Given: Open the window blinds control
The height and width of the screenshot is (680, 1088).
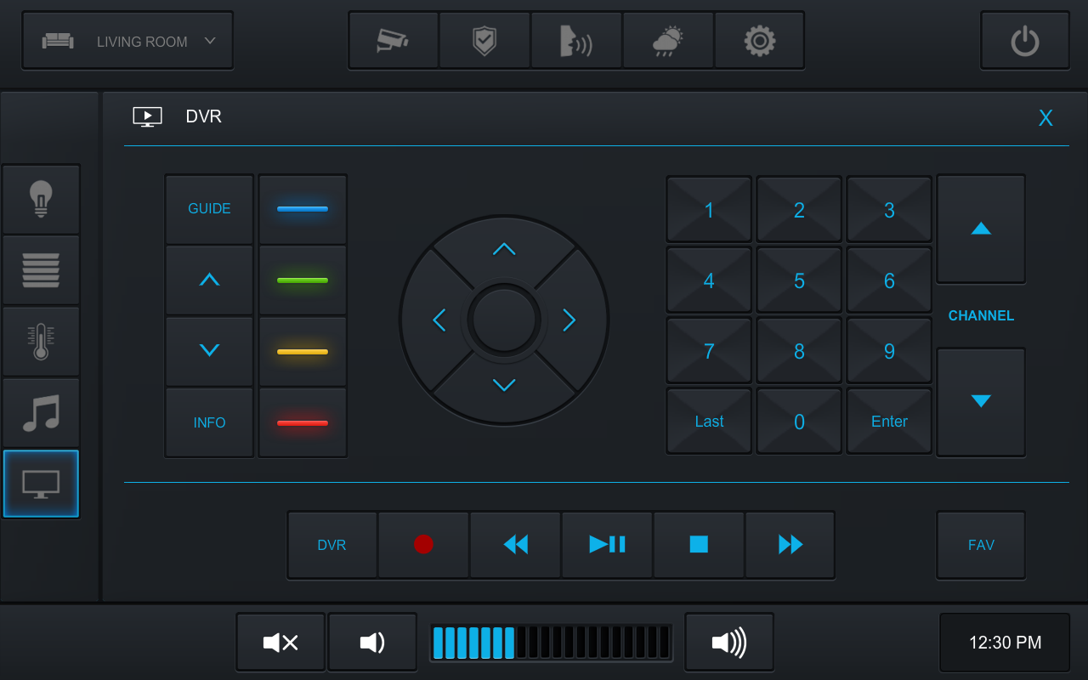Looking at the screenshot, I should click(x=41, y=270).
